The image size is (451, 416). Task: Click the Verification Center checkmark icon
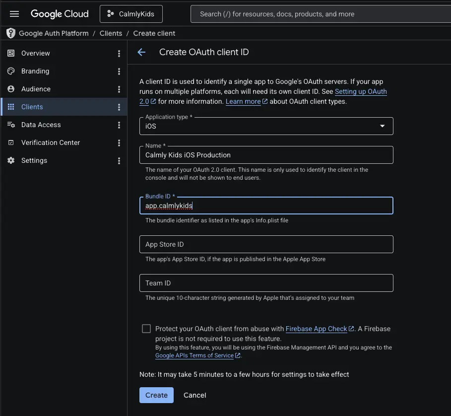[11, 142]
